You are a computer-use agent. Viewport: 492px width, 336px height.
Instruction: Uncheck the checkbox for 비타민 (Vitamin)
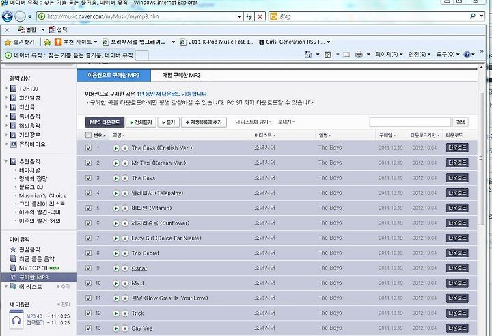88,208
